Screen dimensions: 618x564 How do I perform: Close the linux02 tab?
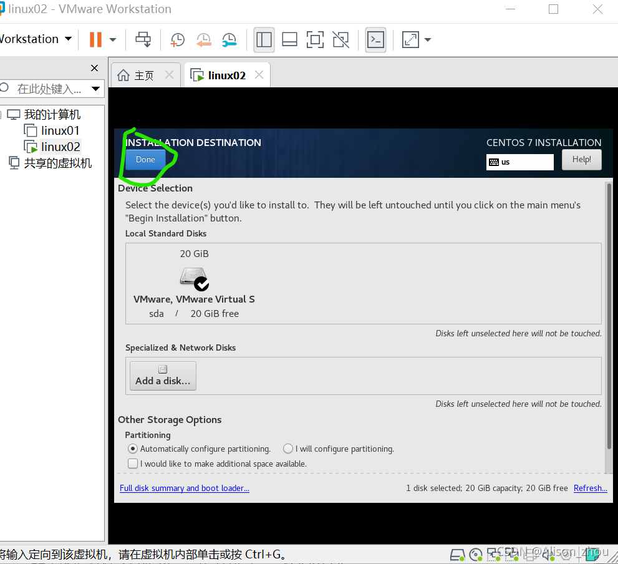coord(259,74)
